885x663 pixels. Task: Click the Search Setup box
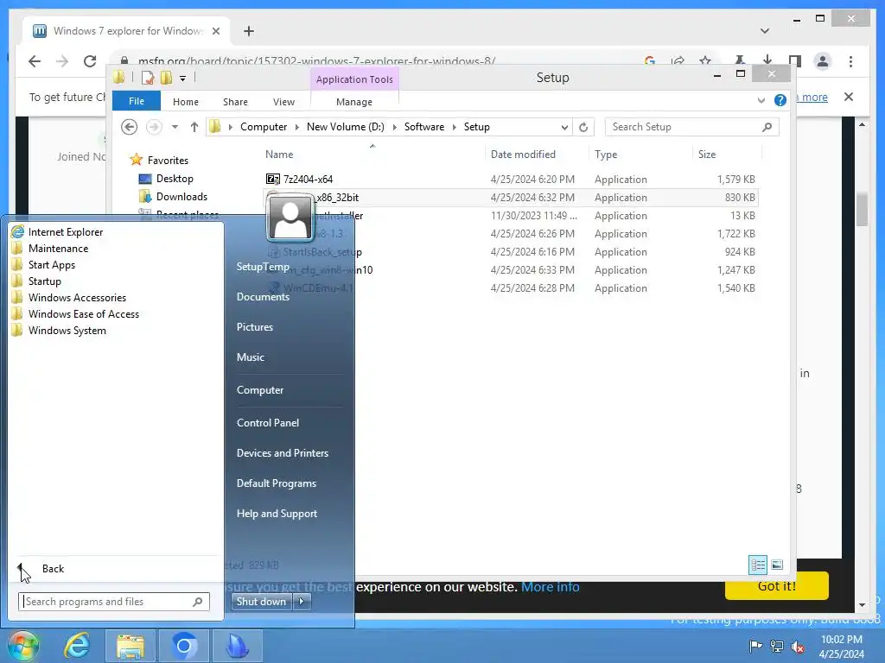[691, 127]
